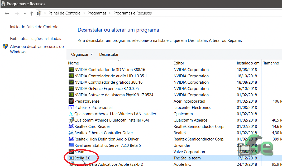Viewport: 282px width, 166px height.
Task: Click the Qualcomm Atheros Bluetooth Installer icon
Action: click(x=71, y=120)
